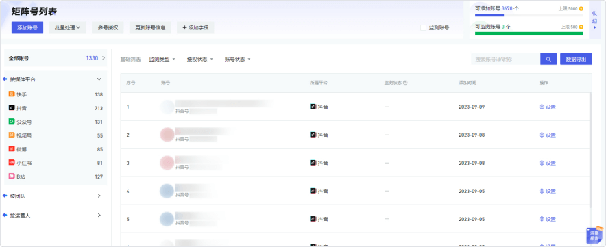Open the 监测类型 filter dropdown

coord(162,60)
